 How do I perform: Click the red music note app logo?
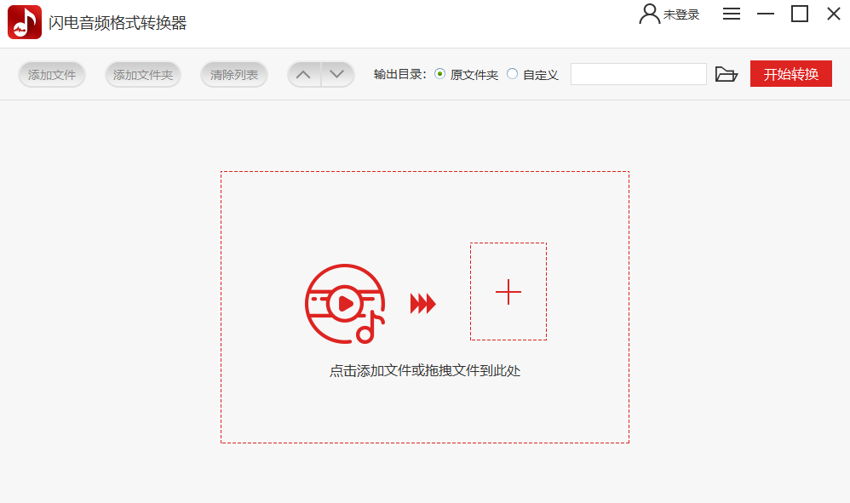[x=25, y=22]
